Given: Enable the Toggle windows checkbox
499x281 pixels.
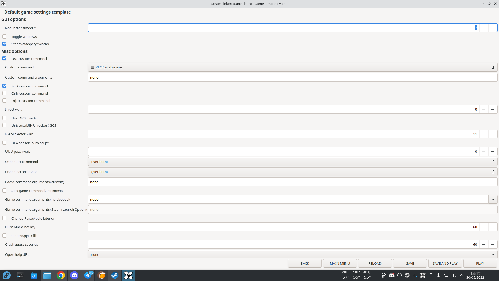Looking at the screenshot, I should coord(4,36).
